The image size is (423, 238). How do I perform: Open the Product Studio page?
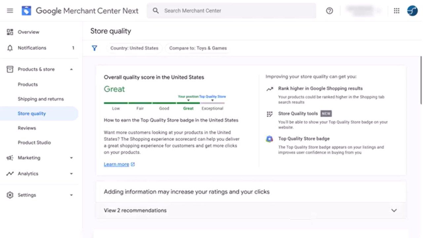(34, 142)
